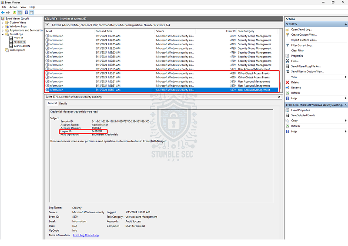Select the SECURITY saved log tree item
The height and width of the screenshot is (246, 348).
pyautogui.click(x=20, y=42)
